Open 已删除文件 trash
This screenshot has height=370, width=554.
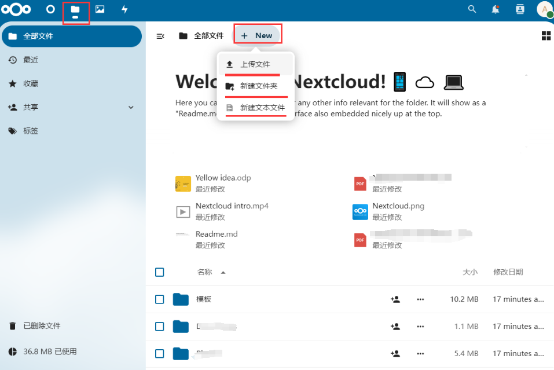tap(72, 326)
